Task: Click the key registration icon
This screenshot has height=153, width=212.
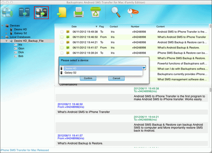Action: (x=133, y=13)
